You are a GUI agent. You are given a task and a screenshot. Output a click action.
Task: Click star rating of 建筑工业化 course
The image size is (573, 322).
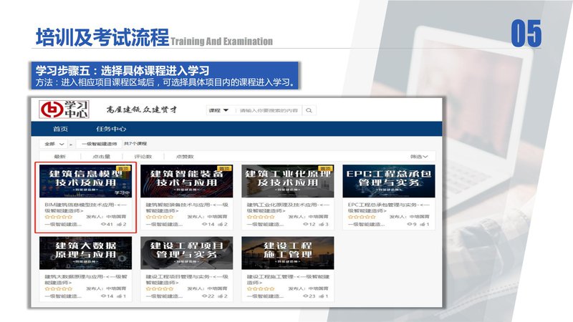(x=261, y=217)
